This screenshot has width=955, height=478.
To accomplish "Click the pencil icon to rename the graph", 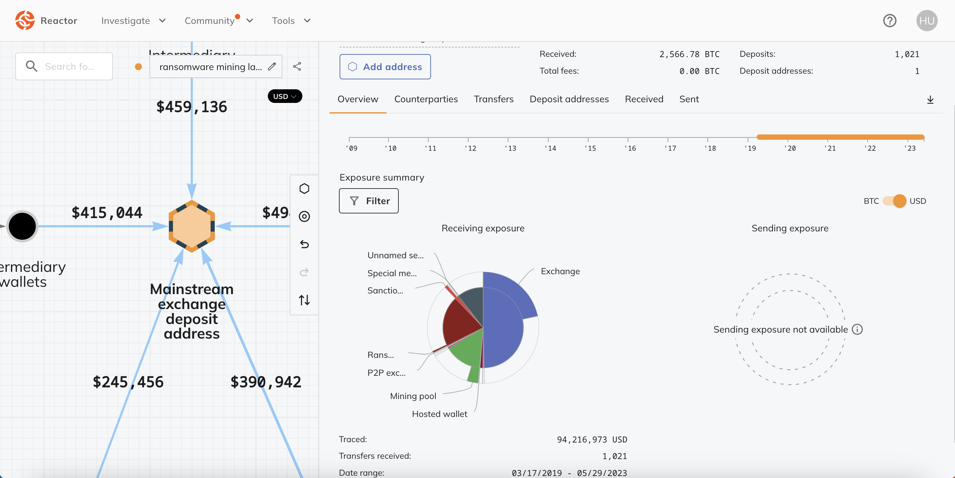I will [x=272, y=67].
